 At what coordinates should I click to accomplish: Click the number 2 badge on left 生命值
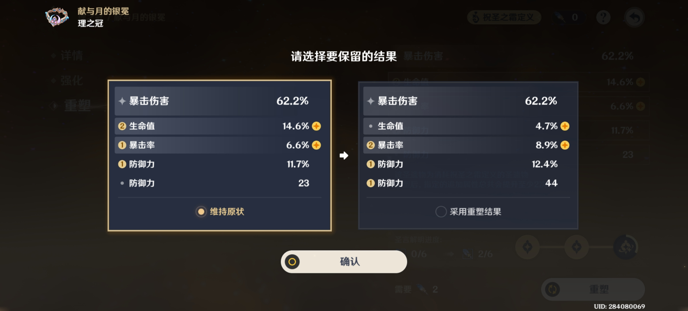click(x=122, y=126)
